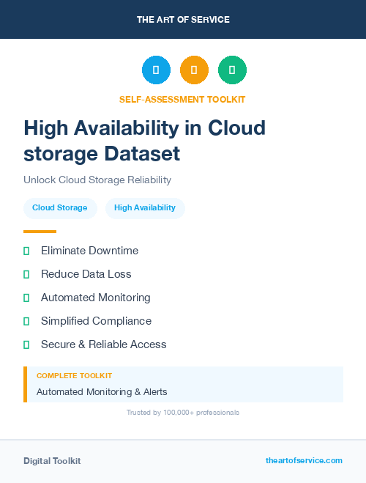Image resolution: width=366 pixels, height=483 pixels.
Task: Click the COMPLETE TOOLKIT heading
Action: pos(74,376)
